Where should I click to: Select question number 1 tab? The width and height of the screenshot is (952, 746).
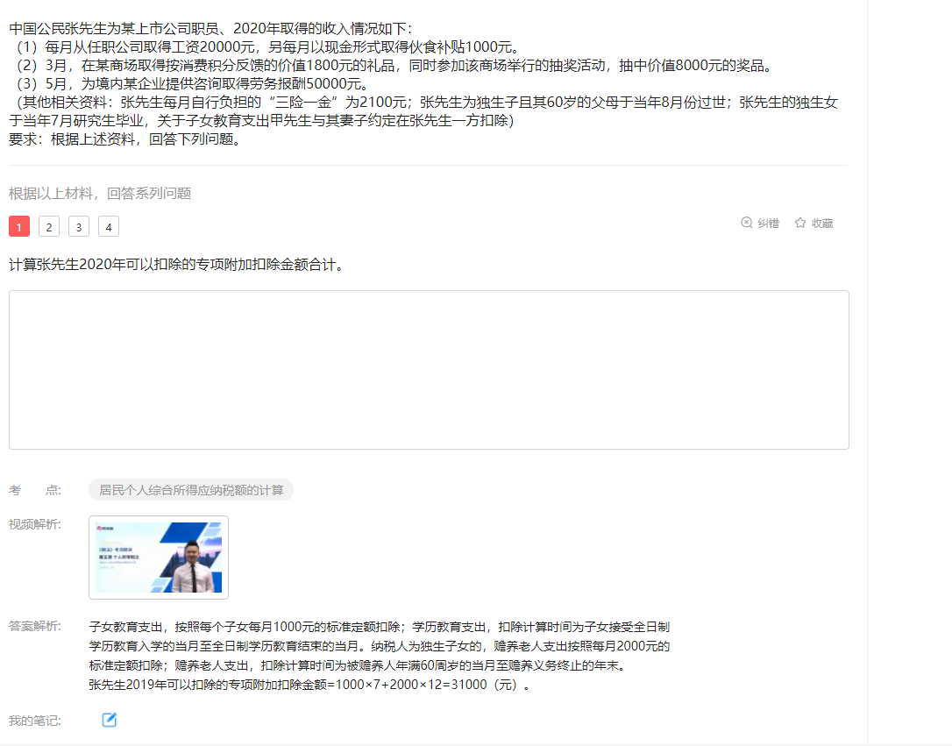[x=18, y=226]
